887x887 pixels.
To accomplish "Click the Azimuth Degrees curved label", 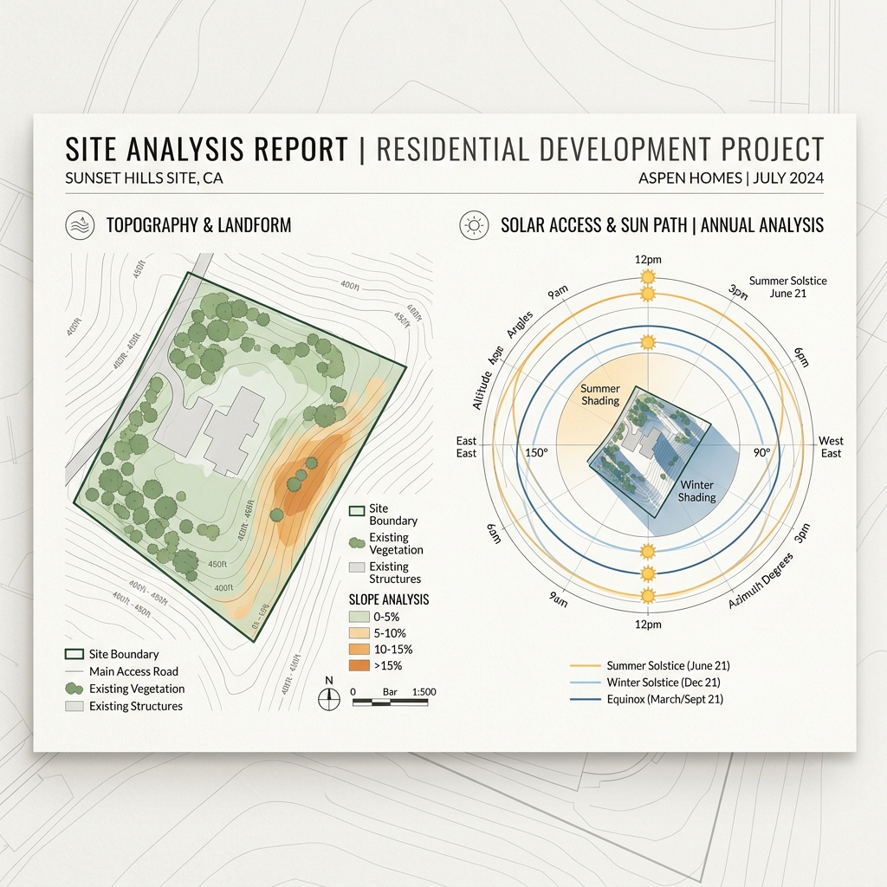I will pos(761,581).
